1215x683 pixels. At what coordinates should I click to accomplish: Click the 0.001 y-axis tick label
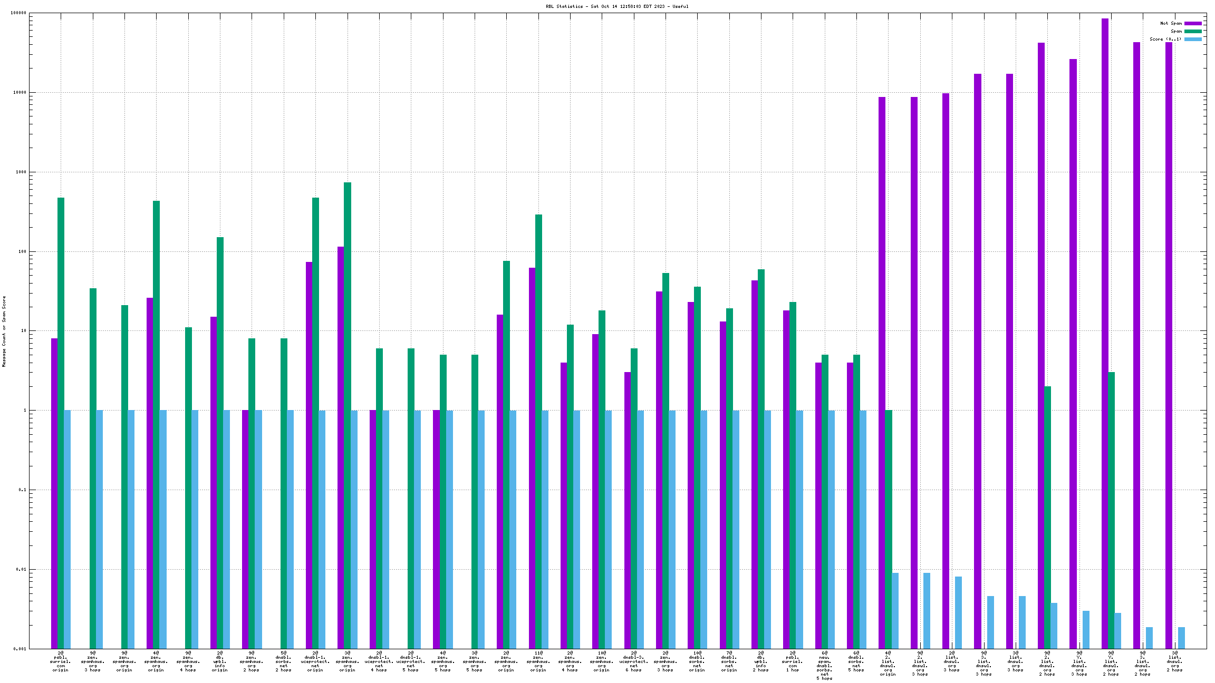point(20,649)
